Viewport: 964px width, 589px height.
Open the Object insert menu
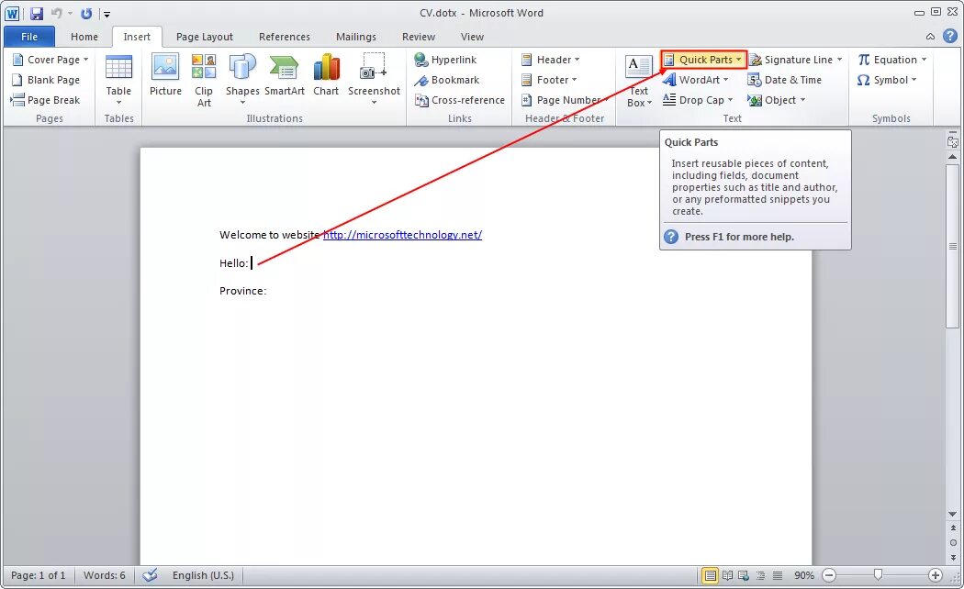(x=777, y=100)
